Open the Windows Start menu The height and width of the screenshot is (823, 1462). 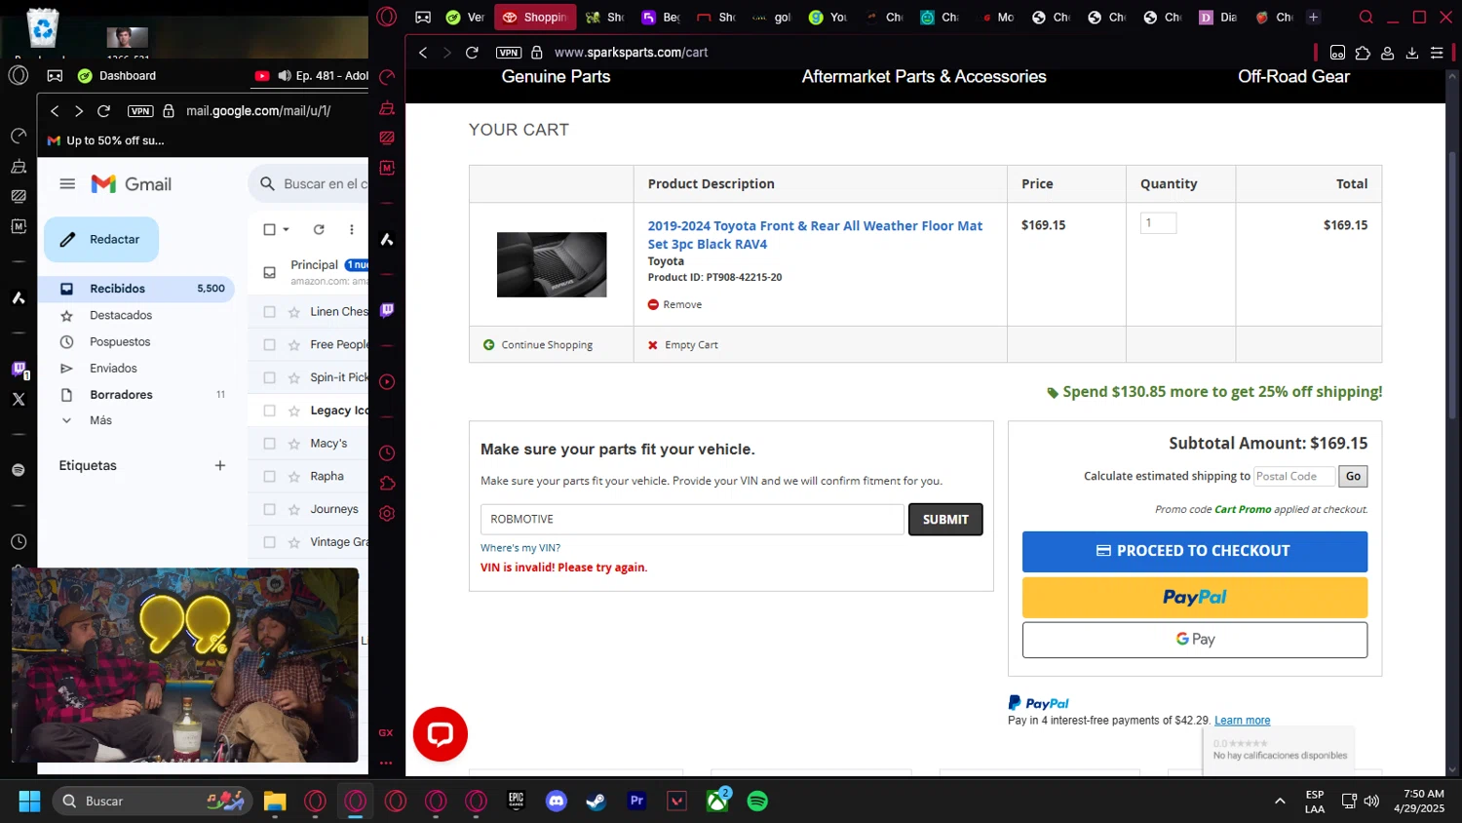tap(29, 801)
